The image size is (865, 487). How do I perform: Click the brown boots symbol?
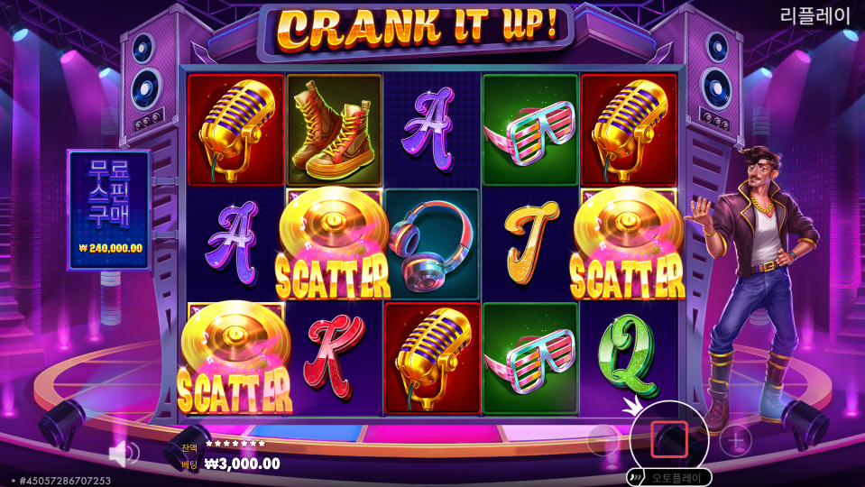(x=334, y=130)
